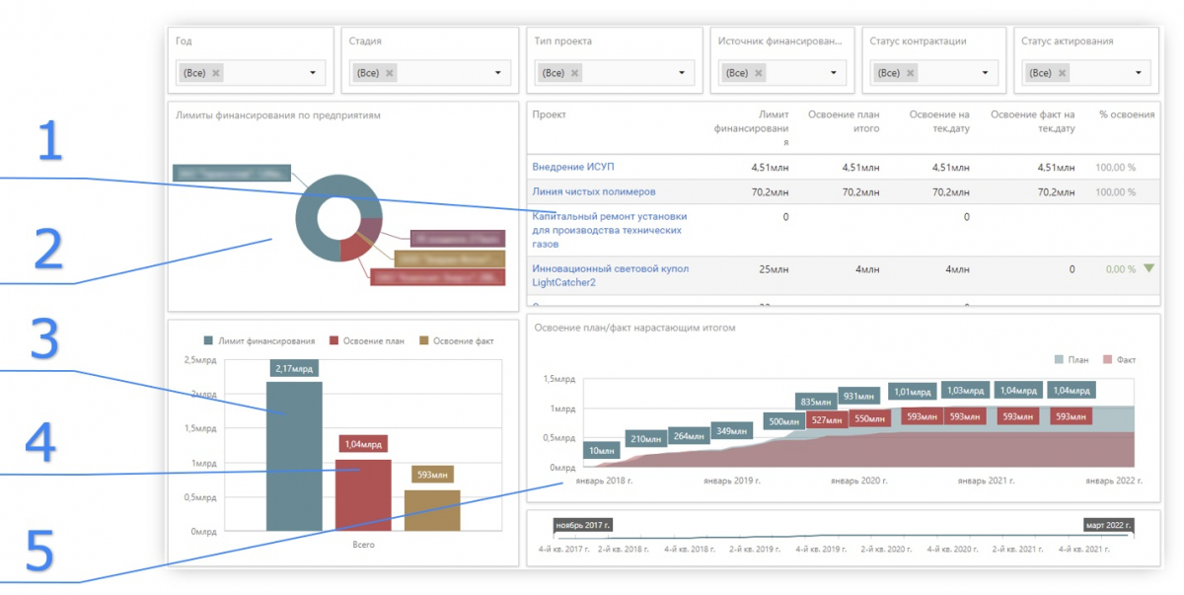Image resolution: width=1184 pixels, height=595 pixels.
Task: Remove the (Все) chip in Статус контрактации filter
Action: 911,73
